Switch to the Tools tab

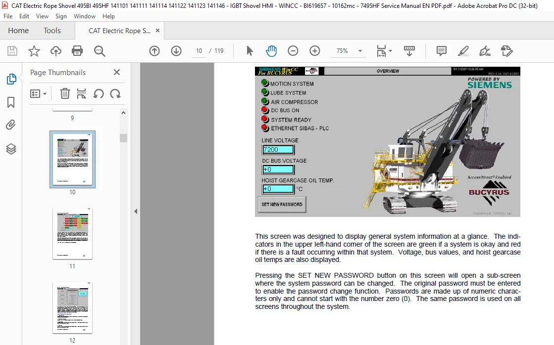(52, 31)
